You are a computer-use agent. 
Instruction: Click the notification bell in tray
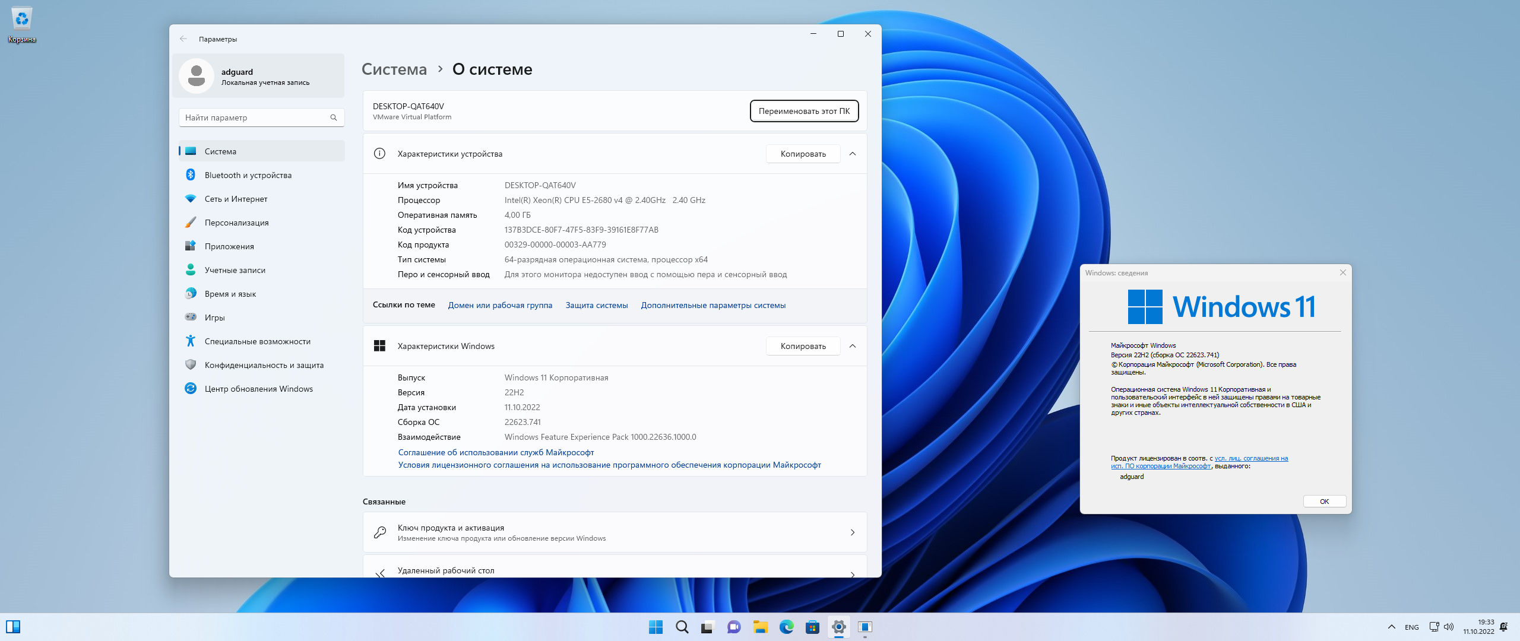[x=1504, y=627]
